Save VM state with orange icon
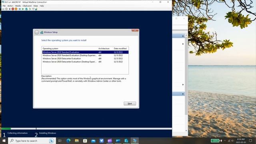Image resolution: width=256 pixels, height=144 pixels. [x=16, y=9]
